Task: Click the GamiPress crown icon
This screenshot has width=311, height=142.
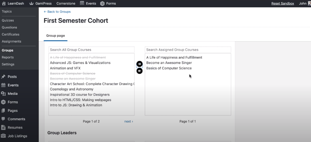Action: pyautogui.click(x=32, y=4)
